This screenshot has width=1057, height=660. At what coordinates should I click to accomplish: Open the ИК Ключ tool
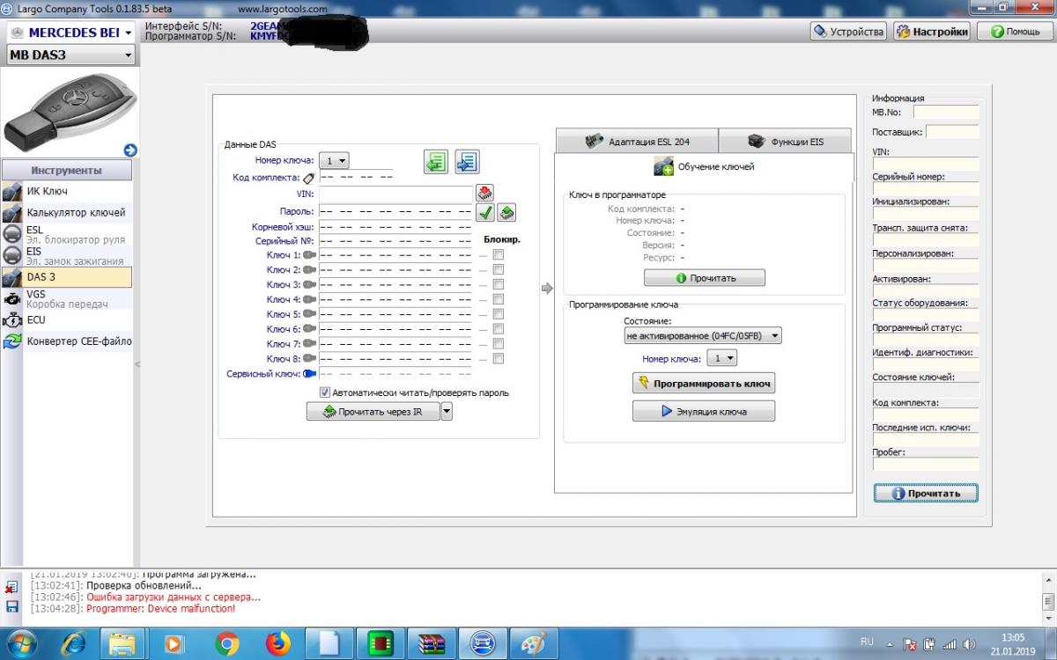point(66,191)
